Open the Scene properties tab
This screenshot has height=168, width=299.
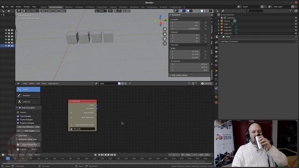click(216, 61)
